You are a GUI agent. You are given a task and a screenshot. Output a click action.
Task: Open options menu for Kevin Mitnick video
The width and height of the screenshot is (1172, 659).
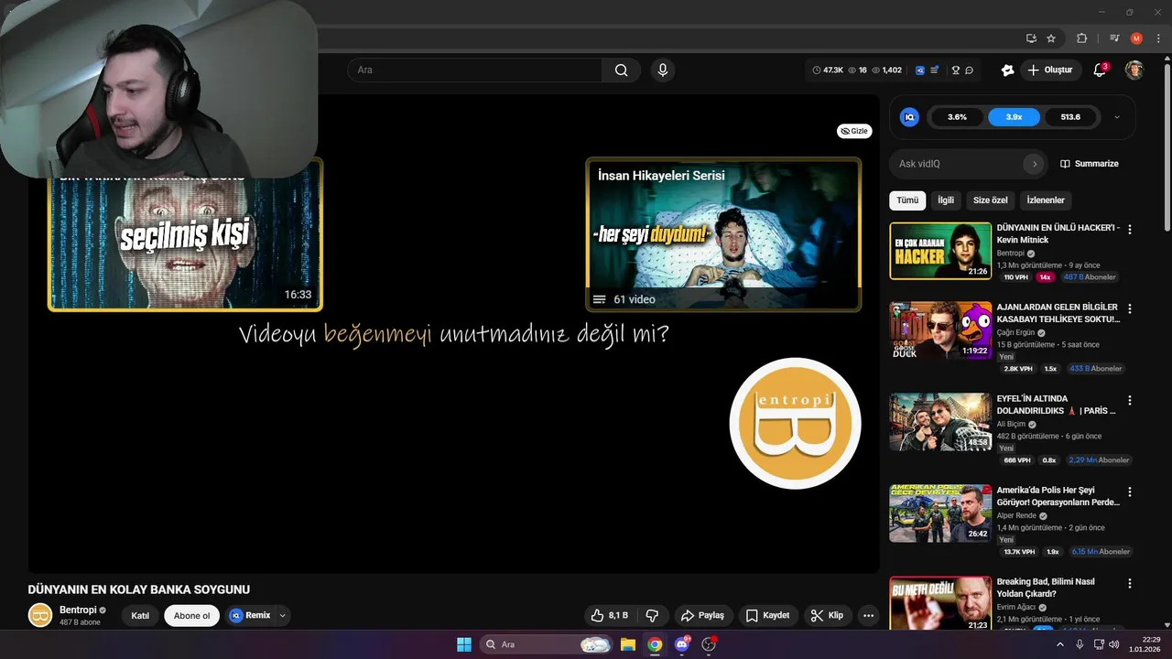coord(1129,230)
